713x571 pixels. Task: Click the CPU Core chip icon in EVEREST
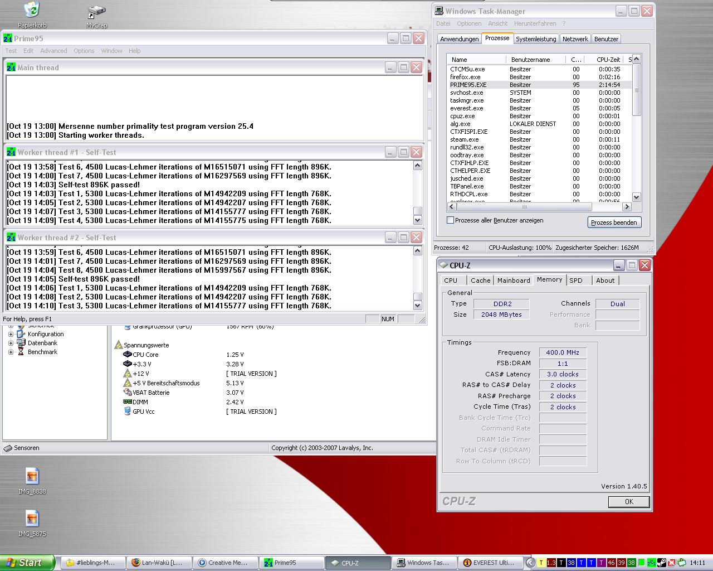(128, 355)
